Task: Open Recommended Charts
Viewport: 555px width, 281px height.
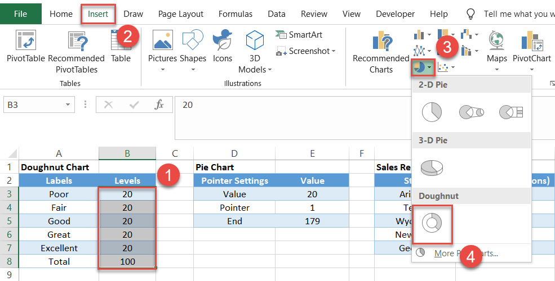Action: pyautogui.click(x=381, y=52)
